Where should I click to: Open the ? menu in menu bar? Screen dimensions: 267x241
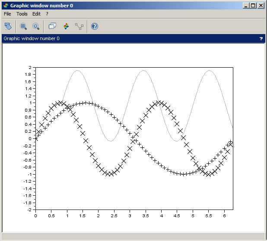47,14
